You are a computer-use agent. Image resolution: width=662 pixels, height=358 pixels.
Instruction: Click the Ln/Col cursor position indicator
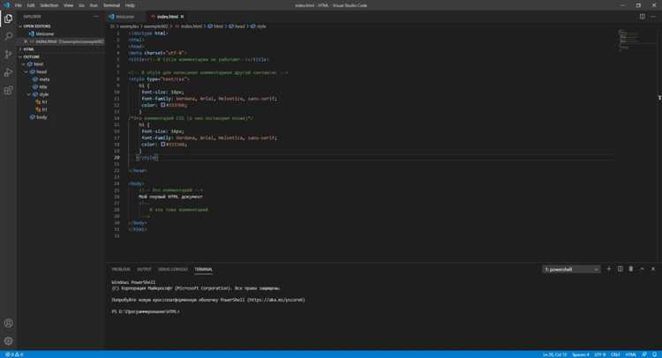[555, 354]
